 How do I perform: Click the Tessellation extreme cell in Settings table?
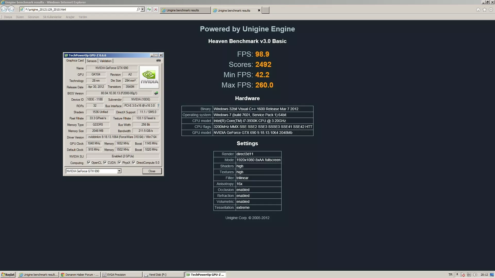pos(258,207)
